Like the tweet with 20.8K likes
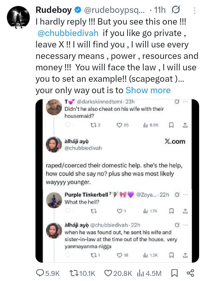 tap(108, 273)
